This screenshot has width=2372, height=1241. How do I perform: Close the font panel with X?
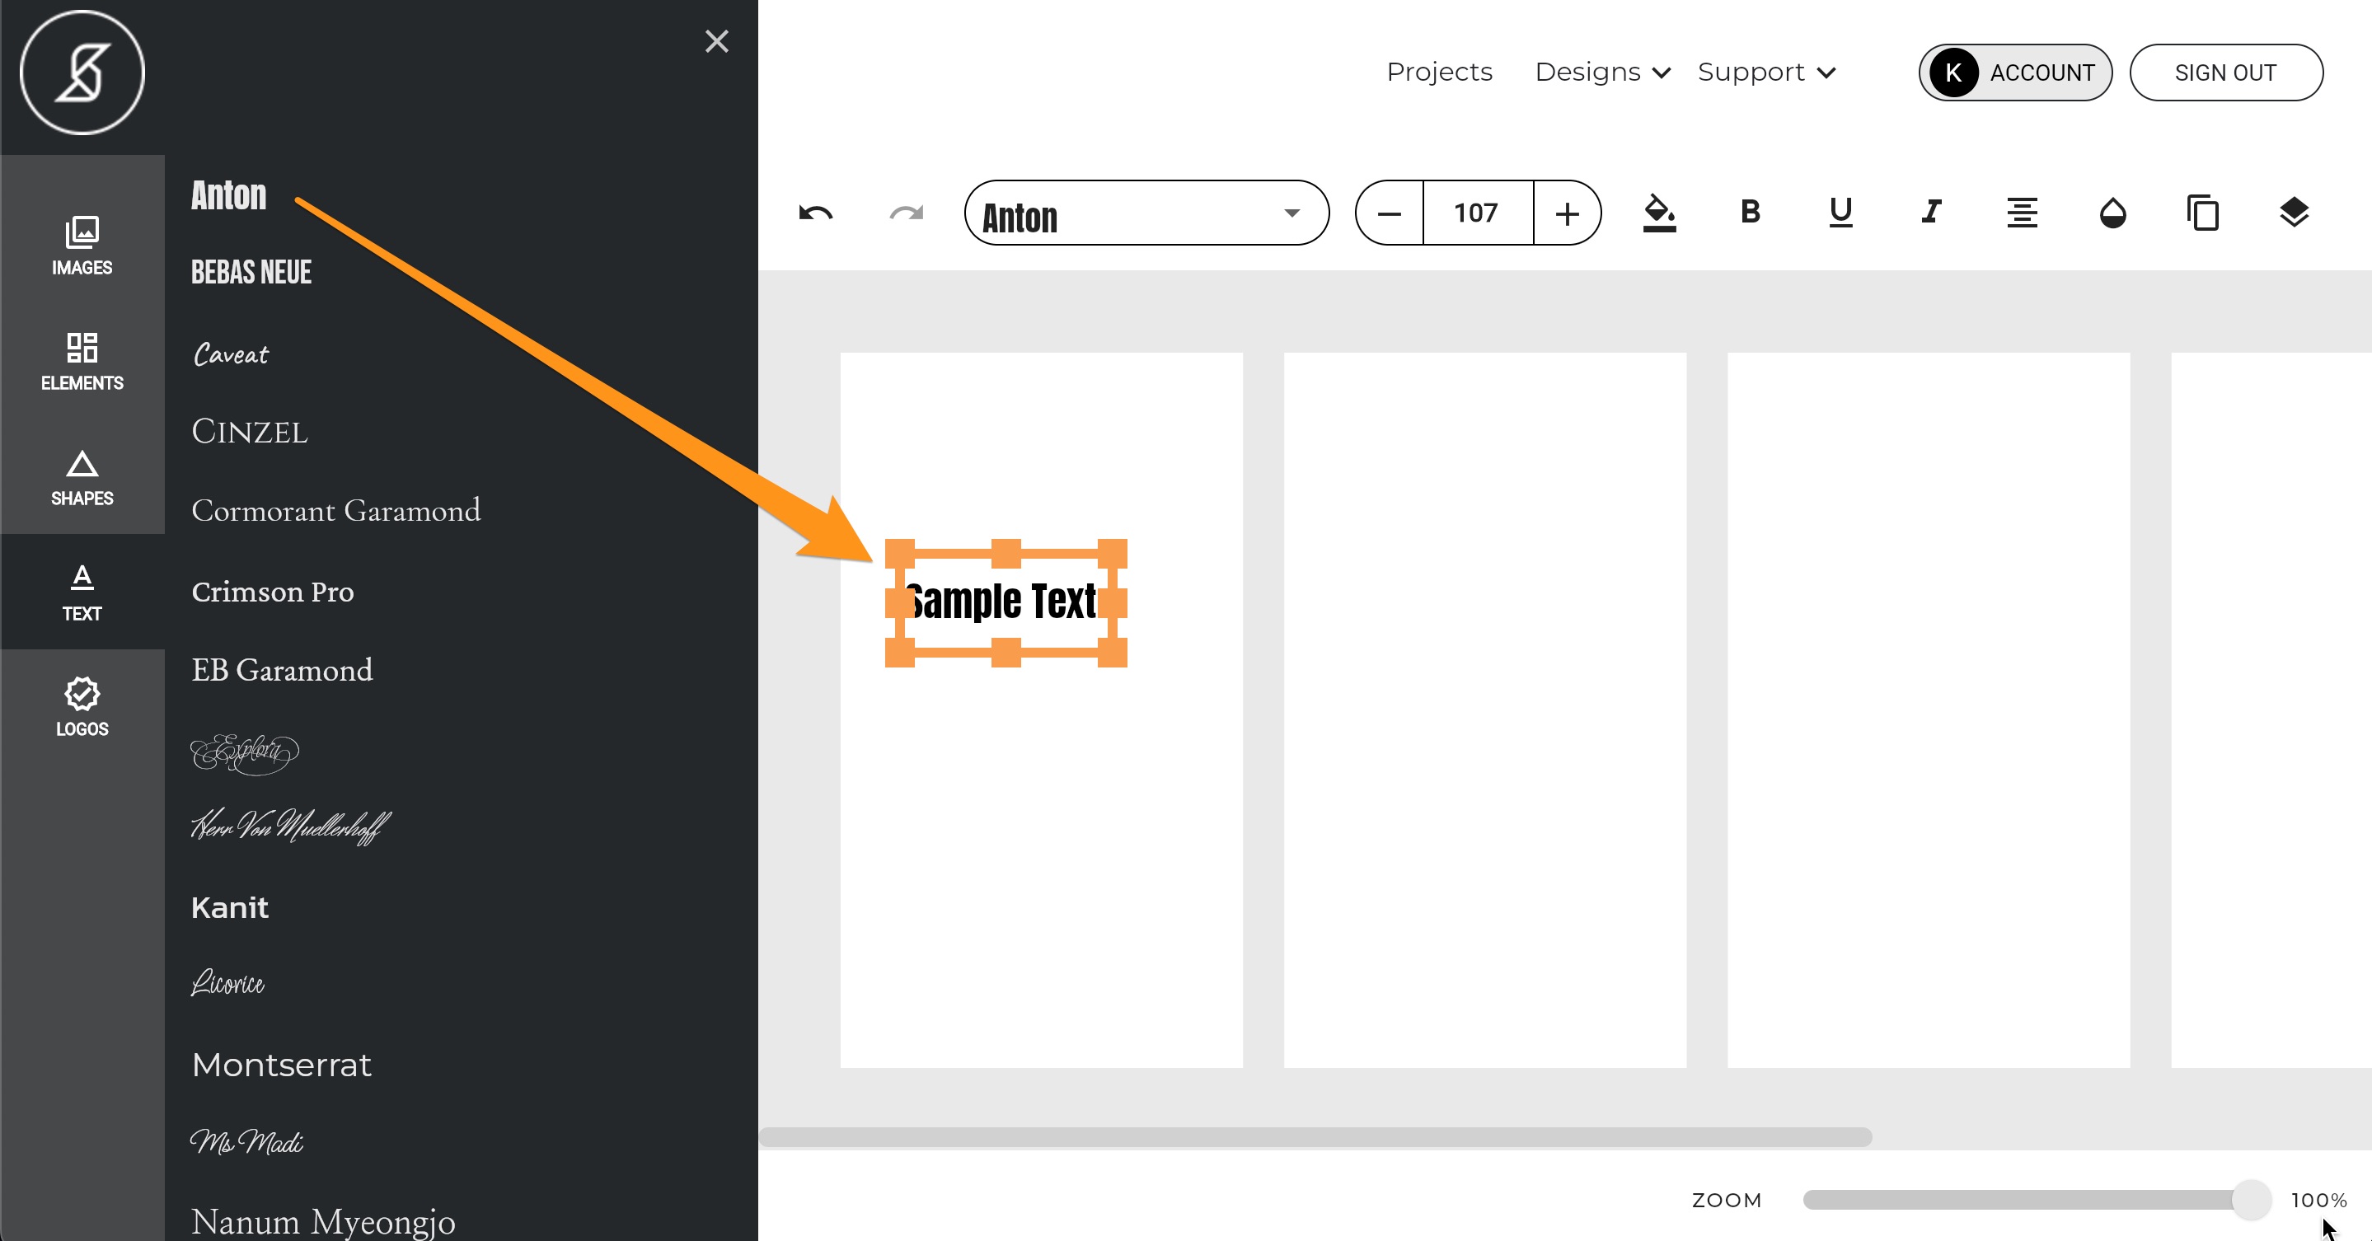tap(716, 41)
